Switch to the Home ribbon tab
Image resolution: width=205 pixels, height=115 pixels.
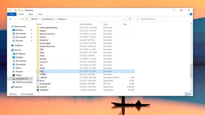21,14
